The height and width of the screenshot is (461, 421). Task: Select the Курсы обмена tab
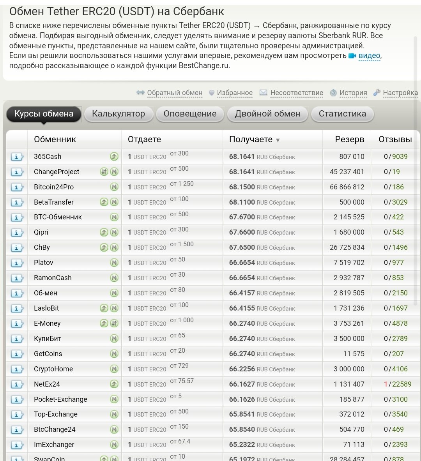point(44,114)
